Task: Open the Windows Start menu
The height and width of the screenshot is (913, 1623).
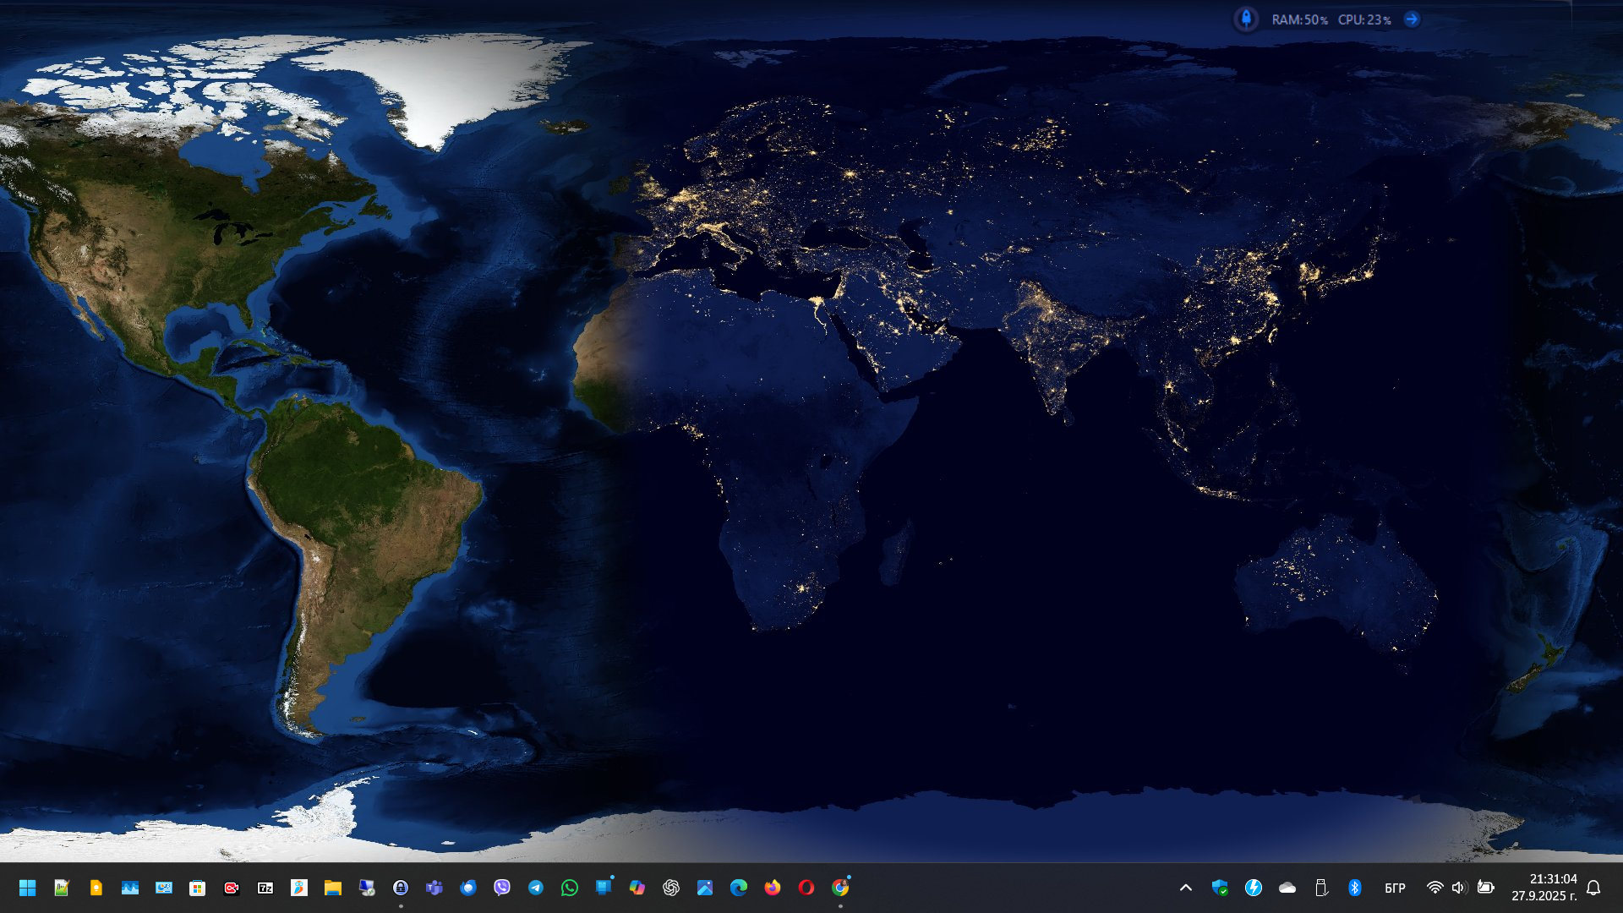Action: point(27,888)
